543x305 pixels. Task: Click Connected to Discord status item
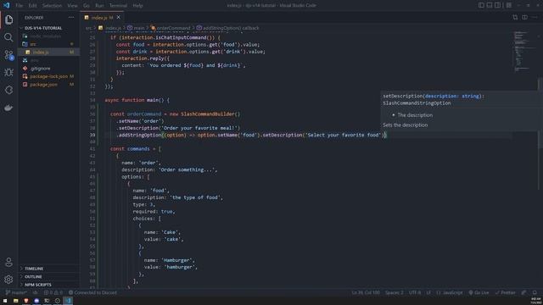pos(92,292)
